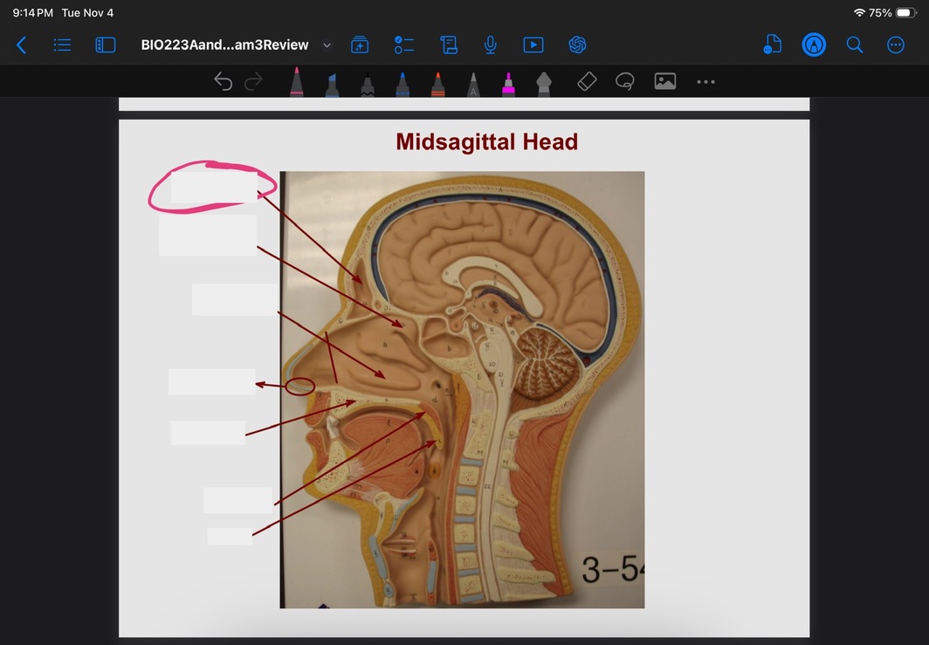This screenshot has height=645, width=929.
Task: Select the eraser tool
Action: (587, 81)
